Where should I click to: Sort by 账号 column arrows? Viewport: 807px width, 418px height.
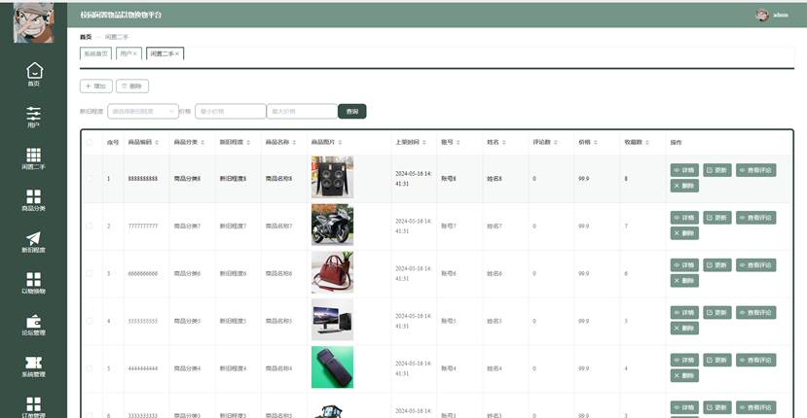pos(458,143)
